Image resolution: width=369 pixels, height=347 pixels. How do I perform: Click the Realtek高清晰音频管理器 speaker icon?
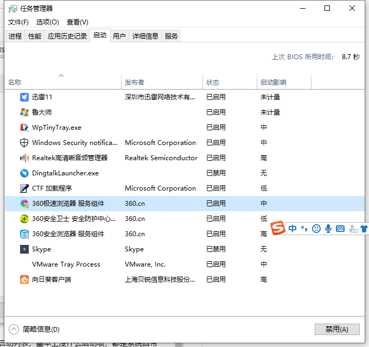(24, 158)
